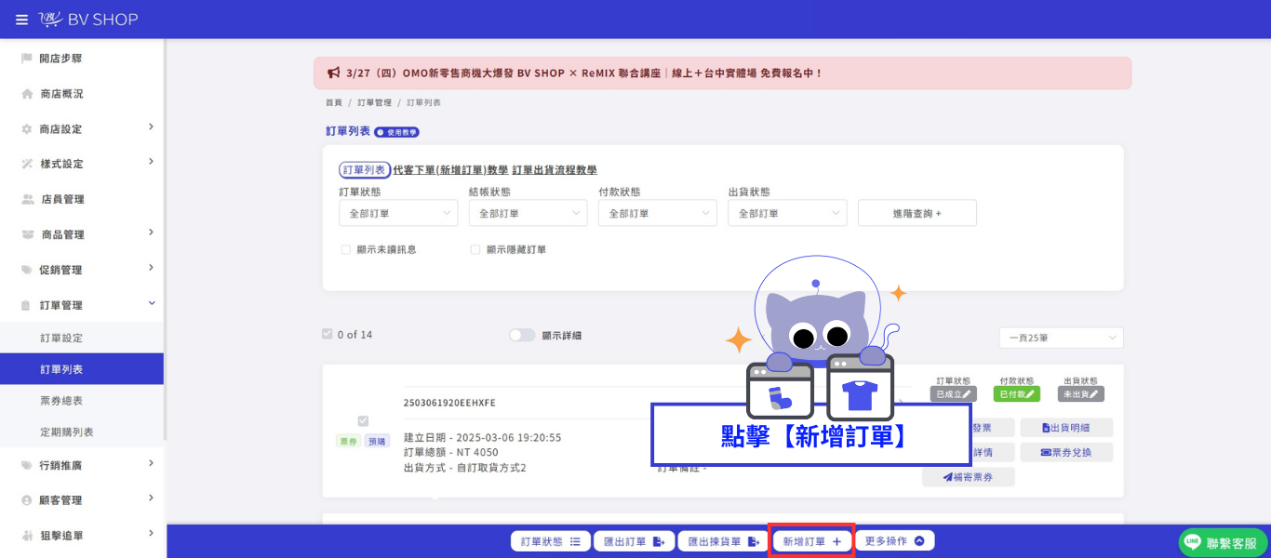Viewport: 1271px width, 558px height.
Task: Open the 付款狀態 filter dropdown
Action: tap(658, 213)
